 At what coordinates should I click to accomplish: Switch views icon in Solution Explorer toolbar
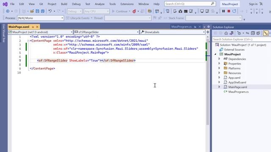[x=232, y=33]
